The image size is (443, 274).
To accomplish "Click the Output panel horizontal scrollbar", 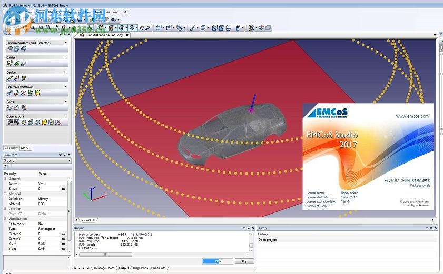I will click(105, 255).
